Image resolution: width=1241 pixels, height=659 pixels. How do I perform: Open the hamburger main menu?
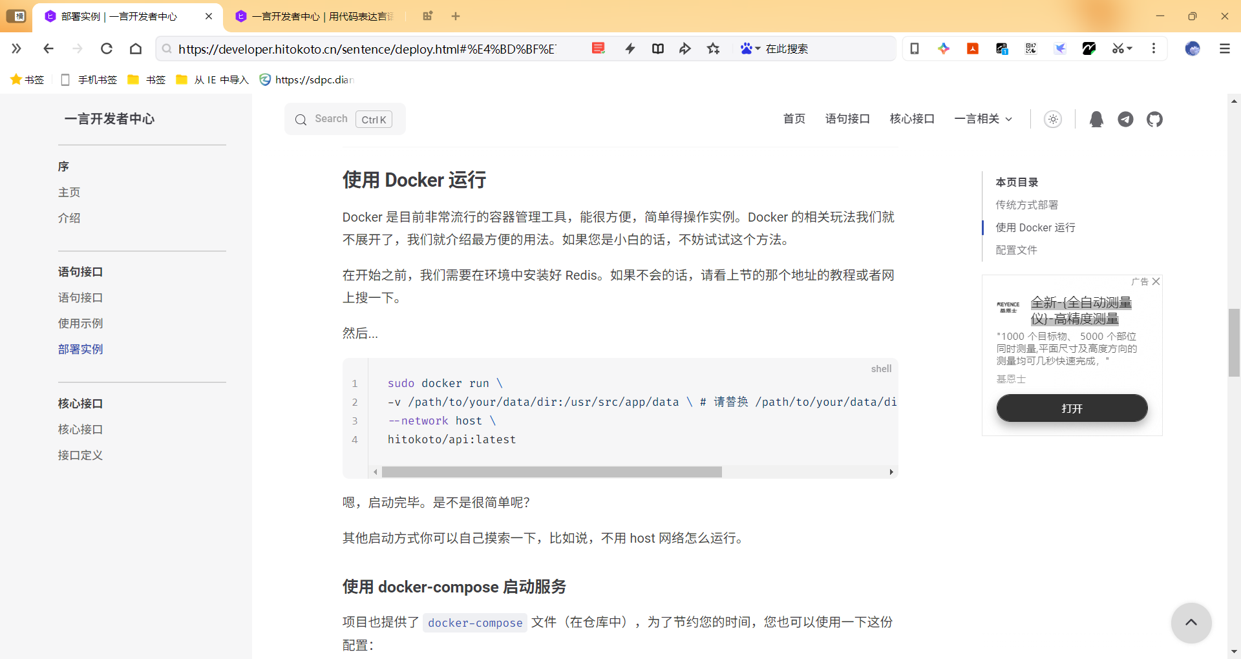1225,48
